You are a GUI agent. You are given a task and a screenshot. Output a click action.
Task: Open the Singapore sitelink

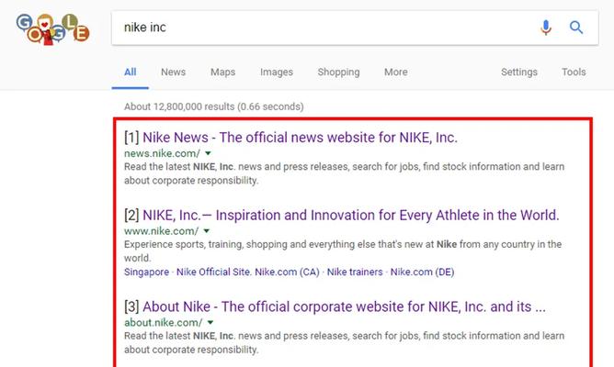point(146,272)
